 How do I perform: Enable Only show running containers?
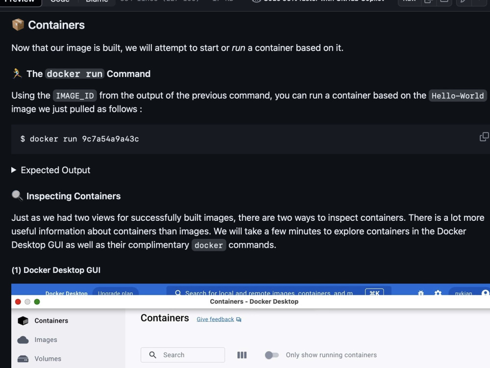coord(272,355)
